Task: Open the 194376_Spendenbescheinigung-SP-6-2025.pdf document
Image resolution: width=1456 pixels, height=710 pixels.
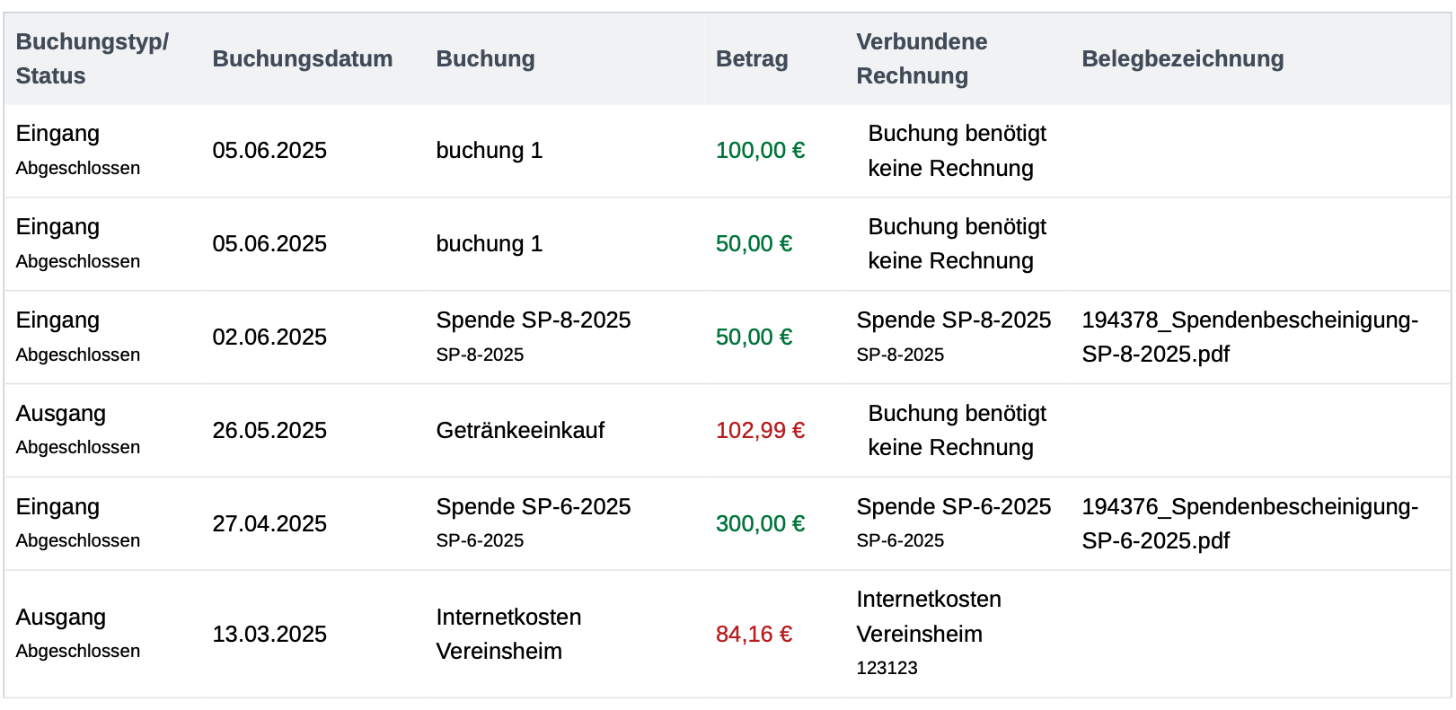Action: pyautogui.click(x=1249, y=523)
